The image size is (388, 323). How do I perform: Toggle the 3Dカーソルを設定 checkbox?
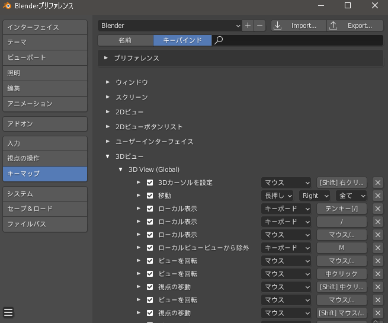pos(150,183)
